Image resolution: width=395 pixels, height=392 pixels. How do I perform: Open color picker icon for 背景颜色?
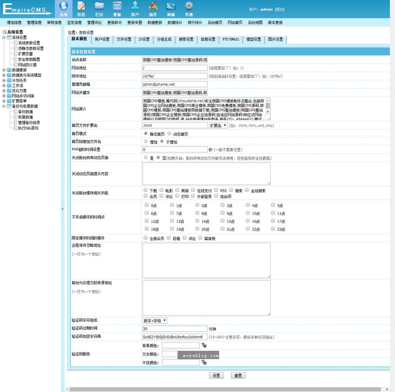click(x=204, y=345)
